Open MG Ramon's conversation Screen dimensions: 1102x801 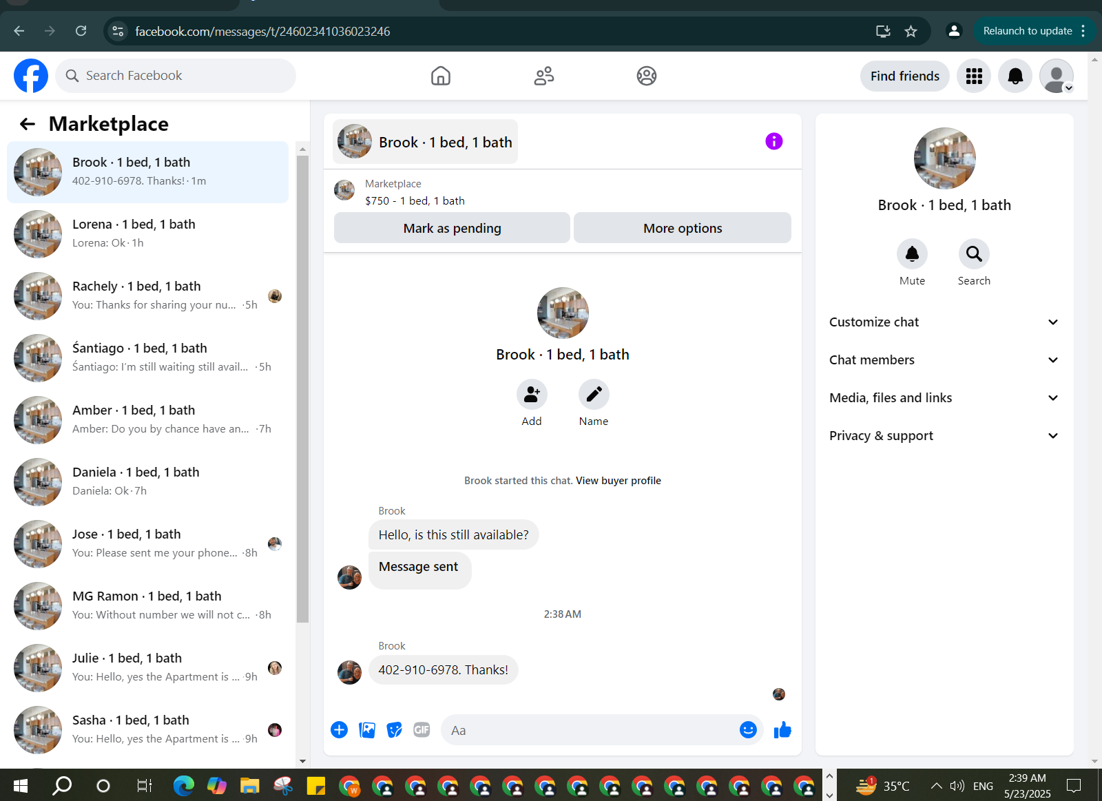coord(148,606)
